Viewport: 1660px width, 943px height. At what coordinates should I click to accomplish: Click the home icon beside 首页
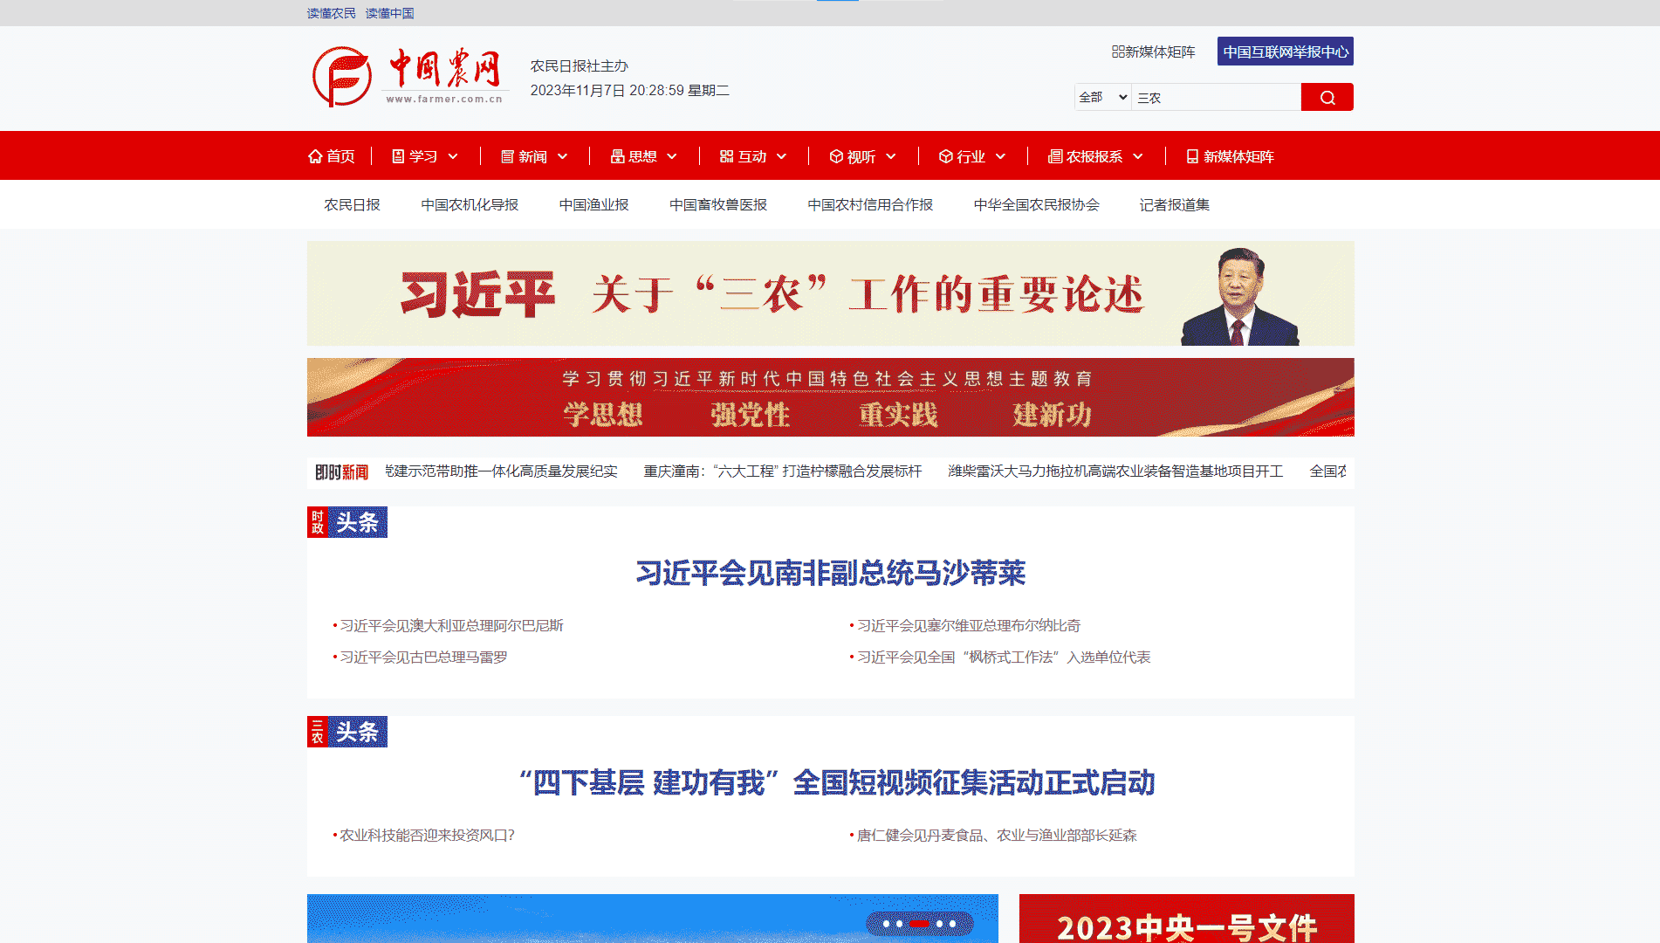click(x=315, y=156)
